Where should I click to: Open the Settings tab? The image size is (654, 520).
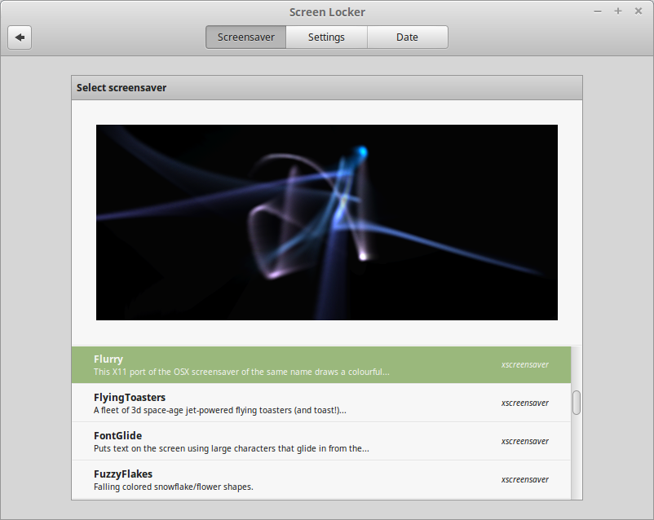(x=326, y=37)
